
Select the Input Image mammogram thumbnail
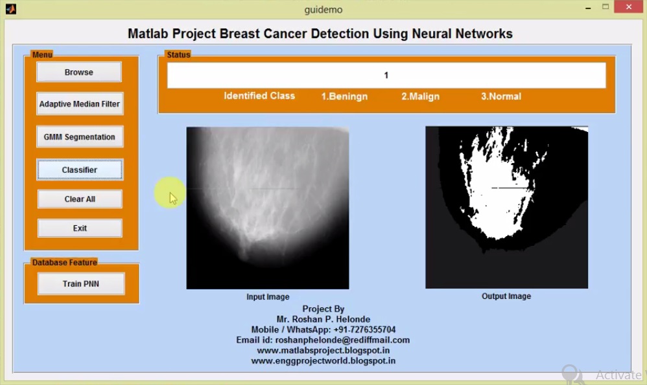[x=267, y=207]
